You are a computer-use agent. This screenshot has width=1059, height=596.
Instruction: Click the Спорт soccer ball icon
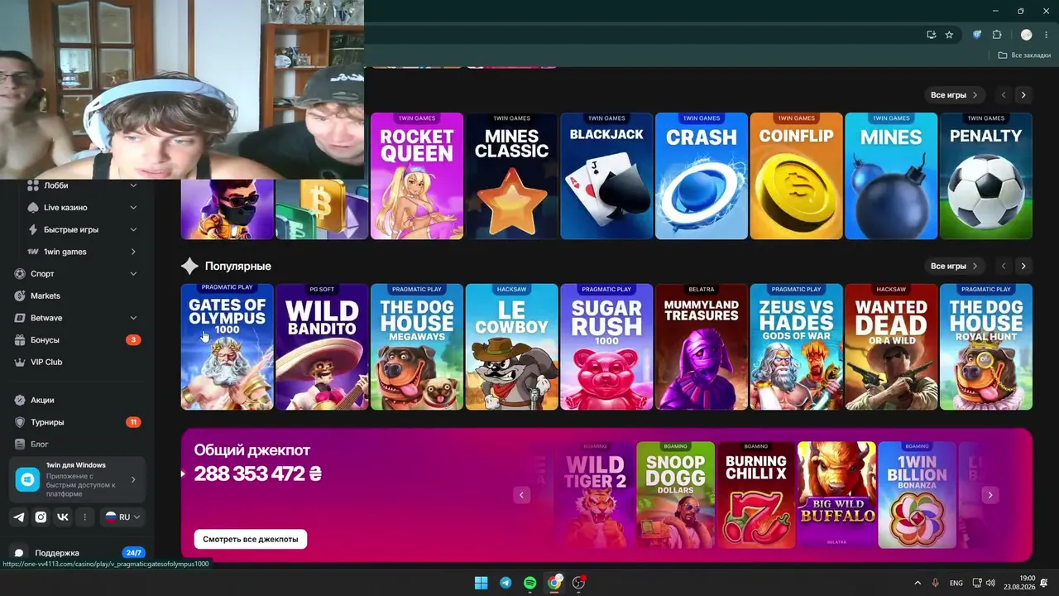pyautogui.click(x=21, y=274)
